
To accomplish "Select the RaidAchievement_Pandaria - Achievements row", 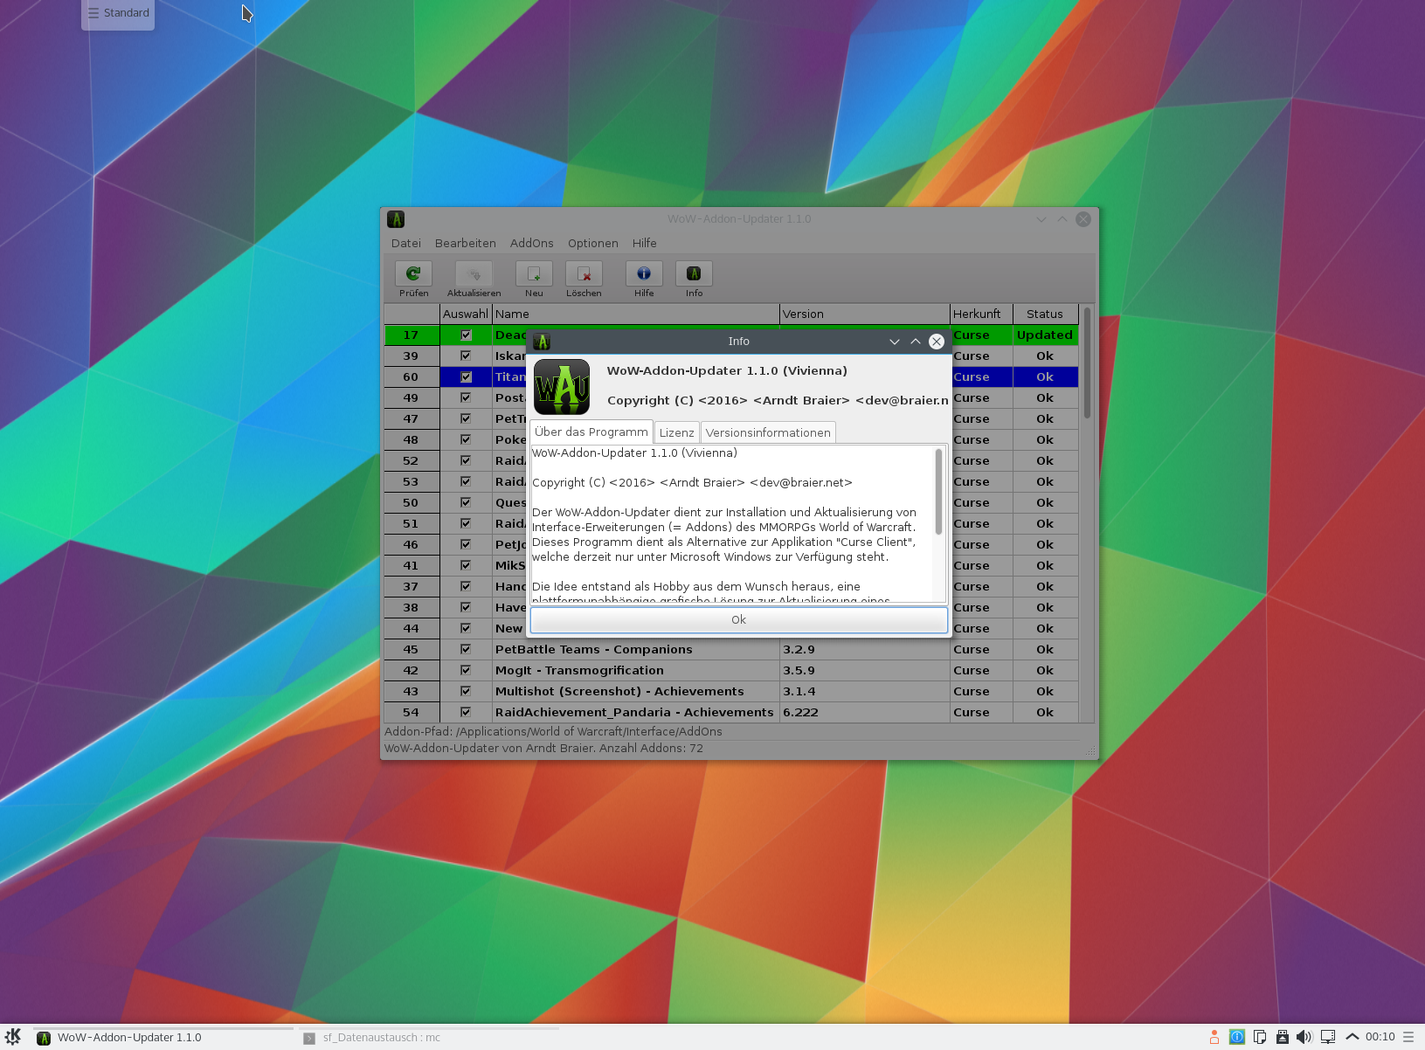I will pos(731,712).
